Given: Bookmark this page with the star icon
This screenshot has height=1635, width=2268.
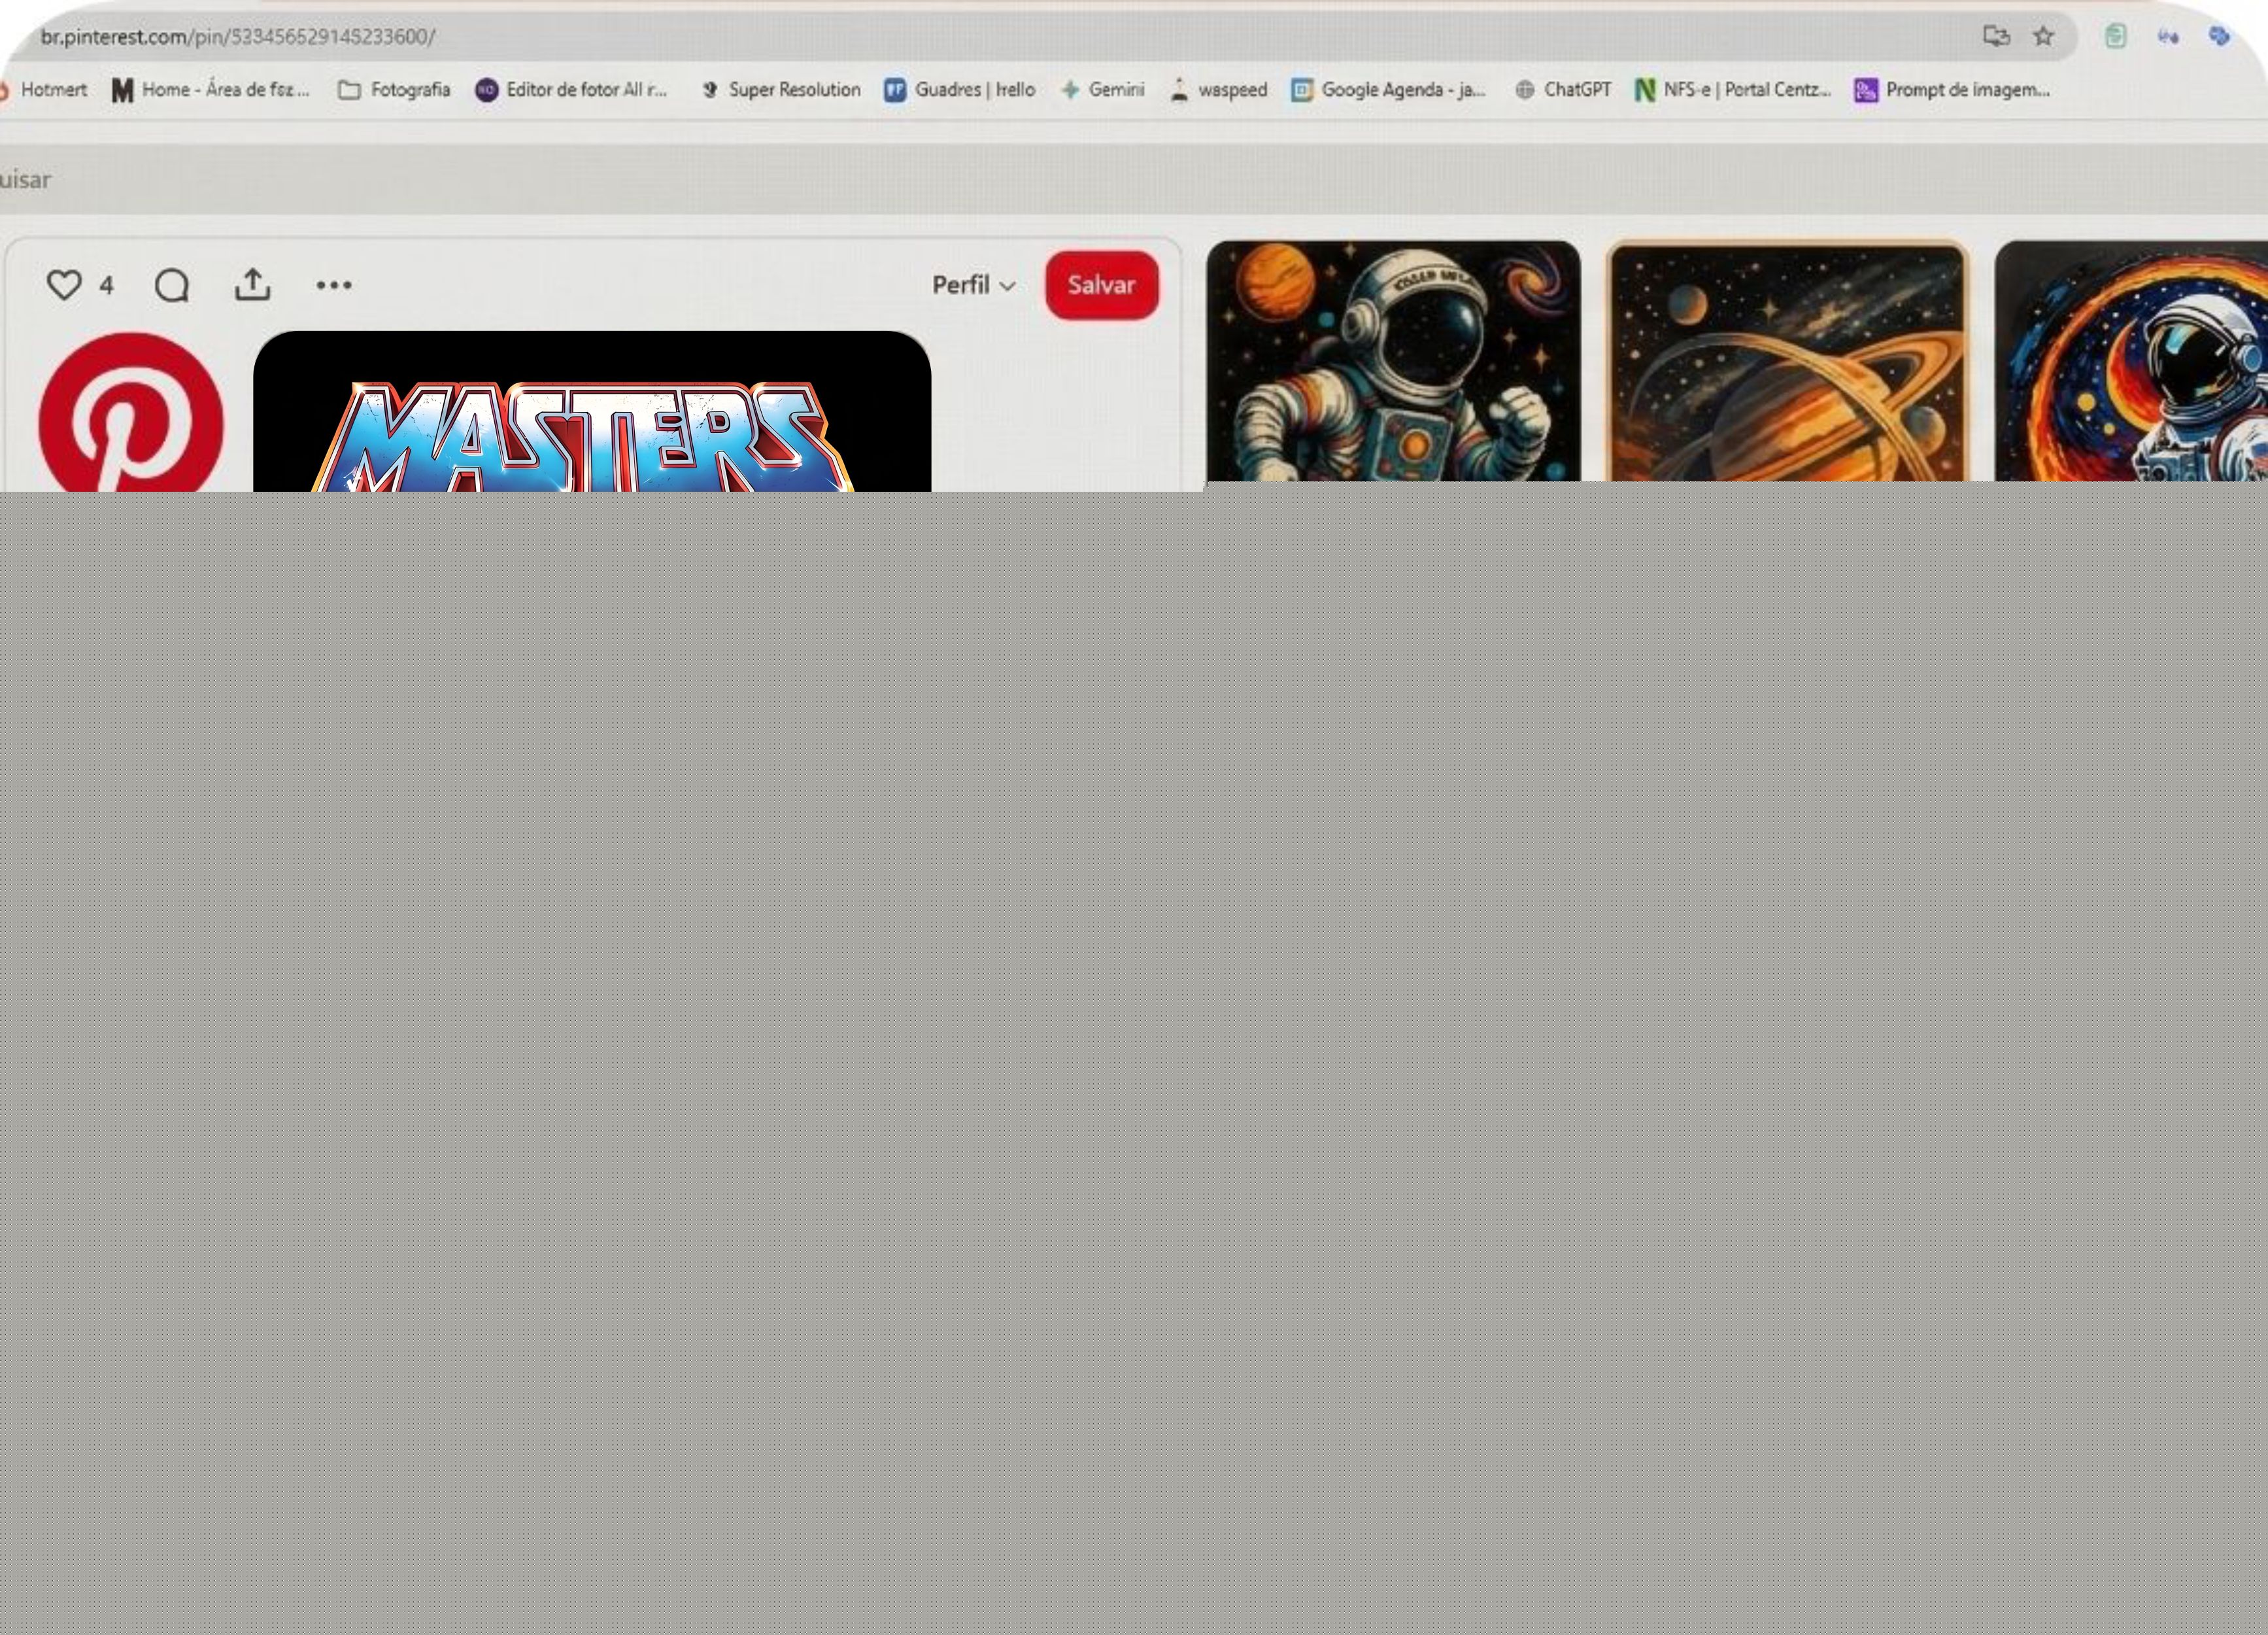Looking at the screenshot, I should (2043, 36).
